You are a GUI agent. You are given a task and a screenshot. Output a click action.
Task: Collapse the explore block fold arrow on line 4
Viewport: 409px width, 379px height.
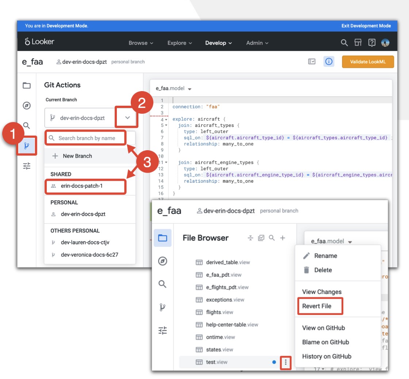[166, 120]
